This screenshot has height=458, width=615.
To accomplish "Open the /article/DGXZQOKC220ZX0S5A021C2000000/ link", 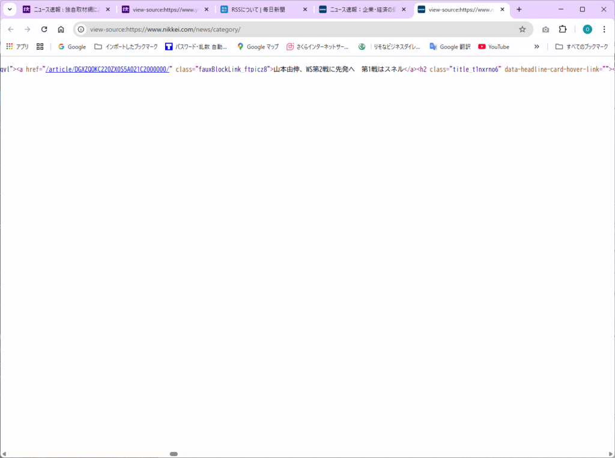I will (108, 70).
